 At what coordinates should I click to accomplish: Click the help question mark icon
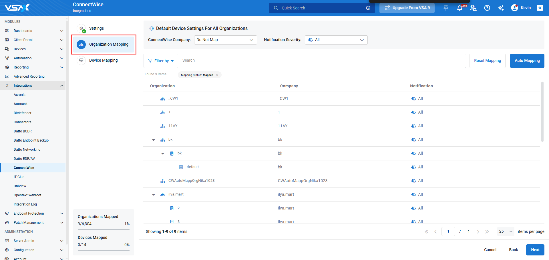pyautogui.click(x=487, y=8)
